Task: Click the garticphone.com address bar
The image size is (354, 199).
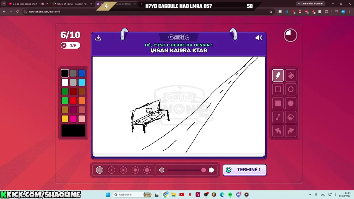Action: tap(147, 12)
